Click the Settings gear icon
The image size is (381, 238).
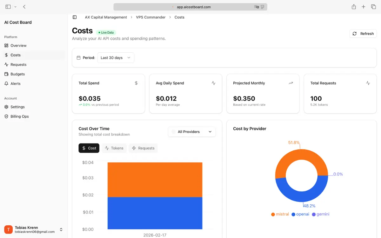click(x=6, y=107)
